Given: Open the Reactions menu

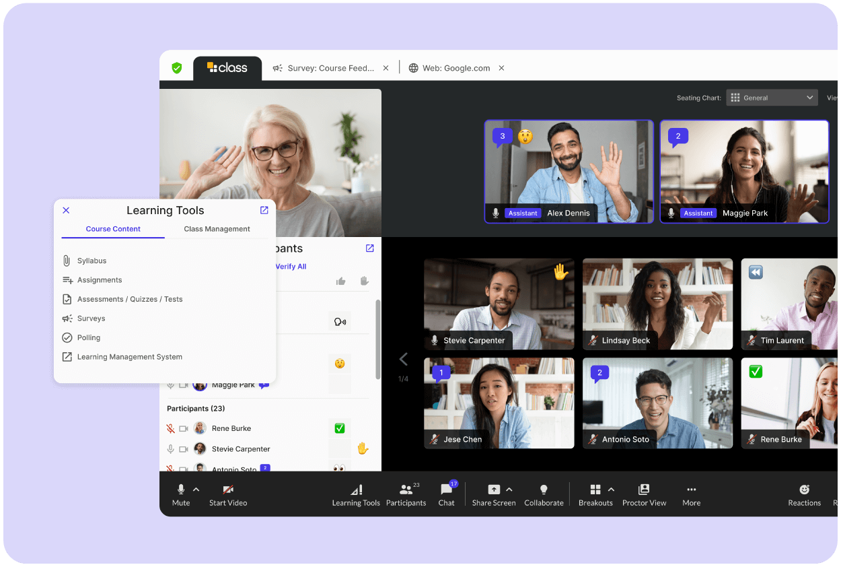Looking at the screenshot, I should point(804,490).
